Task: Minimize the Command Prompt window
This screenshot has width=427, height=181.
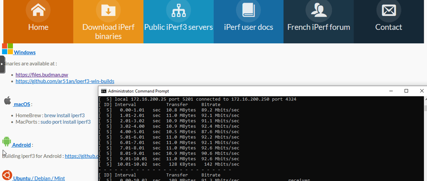Action: 391,91
